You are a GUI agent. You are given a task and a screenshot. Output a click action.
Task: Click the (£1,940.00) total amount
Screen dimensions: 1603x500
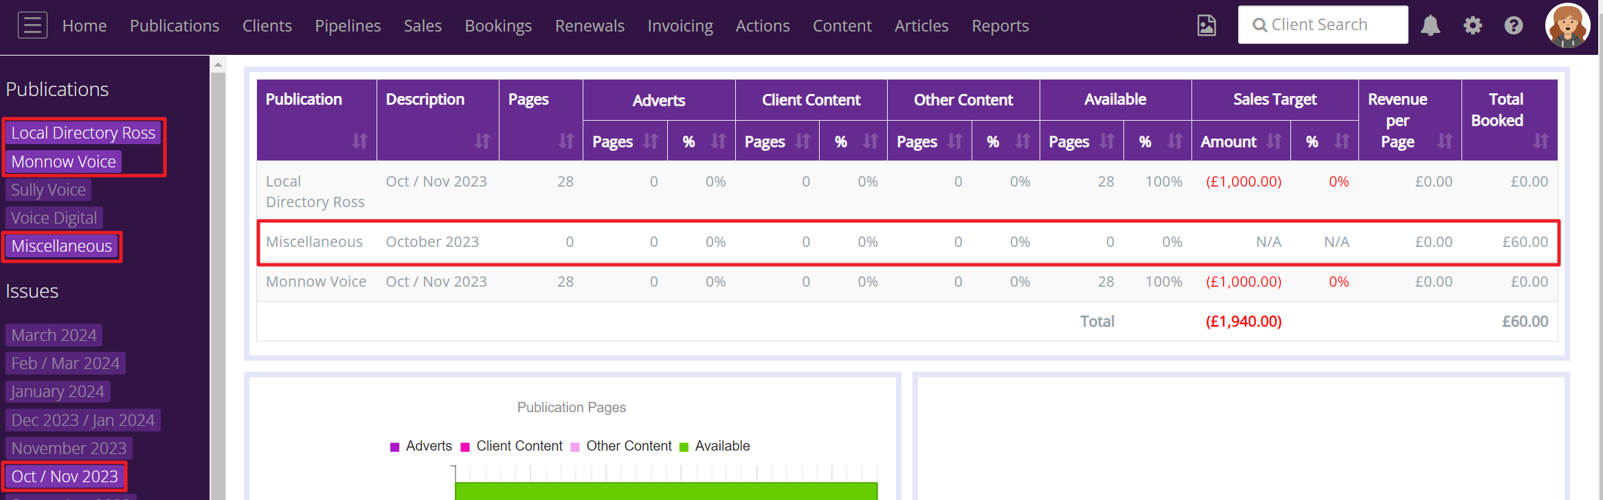1244,321
